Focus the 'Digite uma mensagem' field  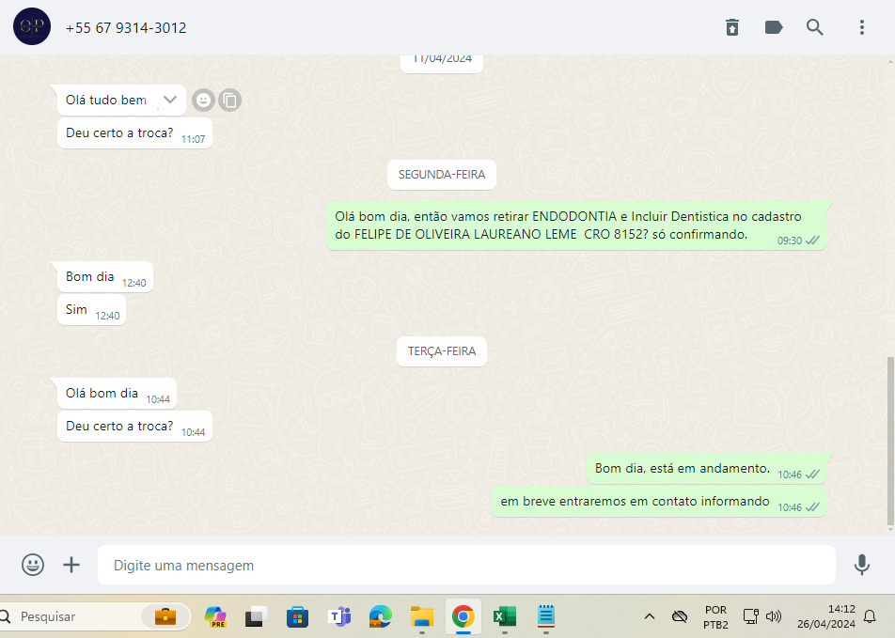466,565
